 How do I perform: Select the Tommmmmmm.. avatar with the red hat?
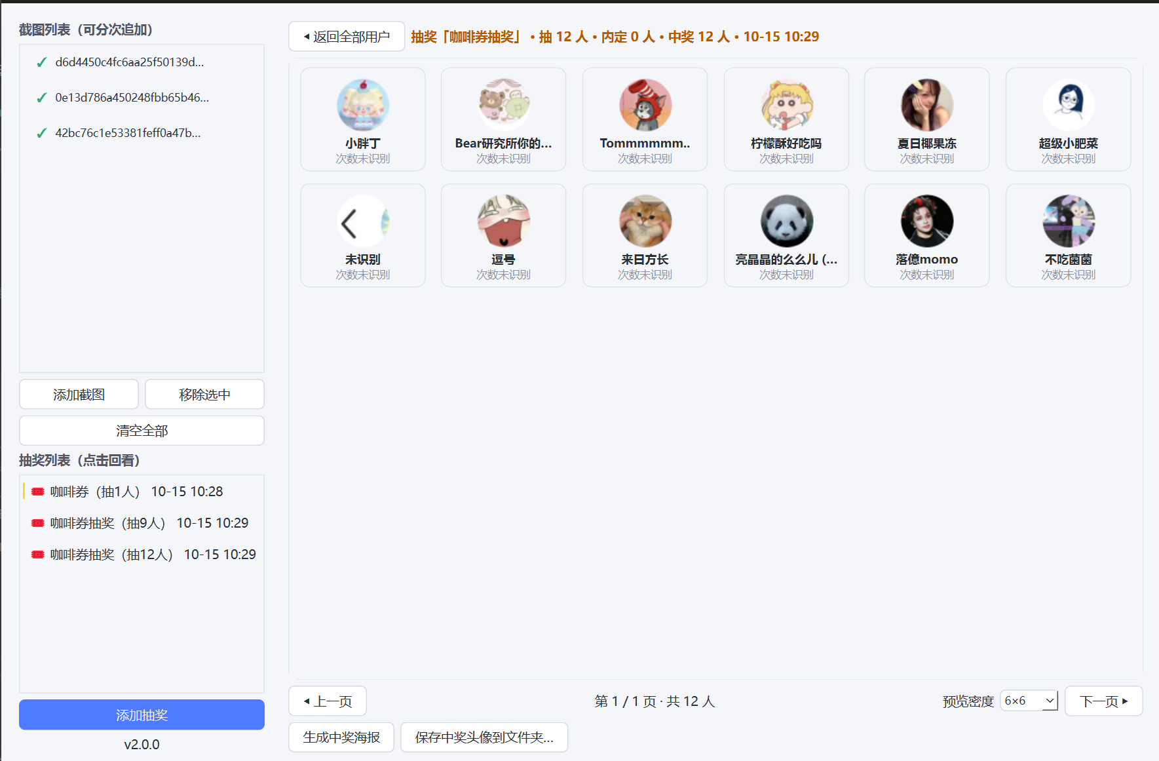(645, 105)
